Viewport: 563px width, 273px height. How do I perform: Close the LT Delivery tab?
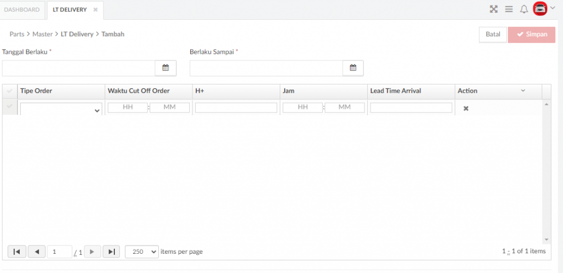click(x=95, y=10)
